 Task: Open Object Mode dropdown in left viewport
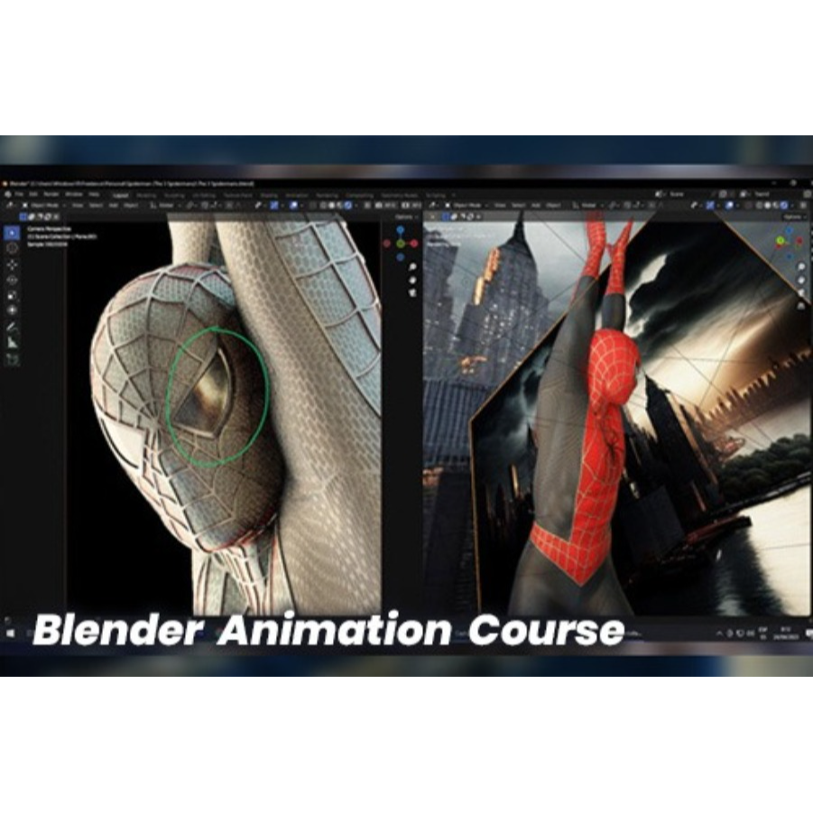click(x=43, y=206)
